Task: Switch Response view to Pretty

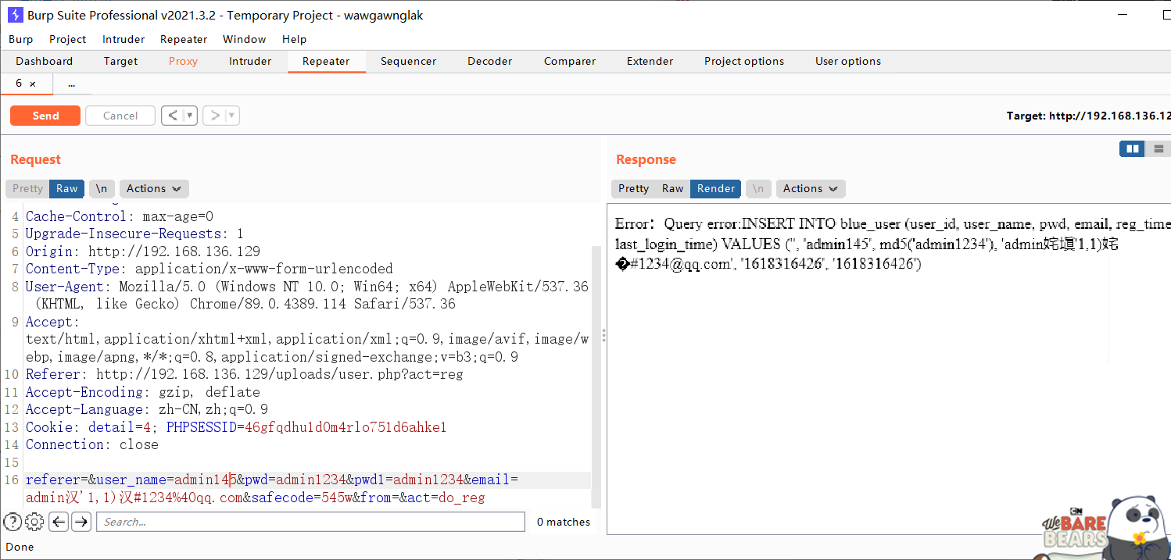Action: [x=633, y=188]
